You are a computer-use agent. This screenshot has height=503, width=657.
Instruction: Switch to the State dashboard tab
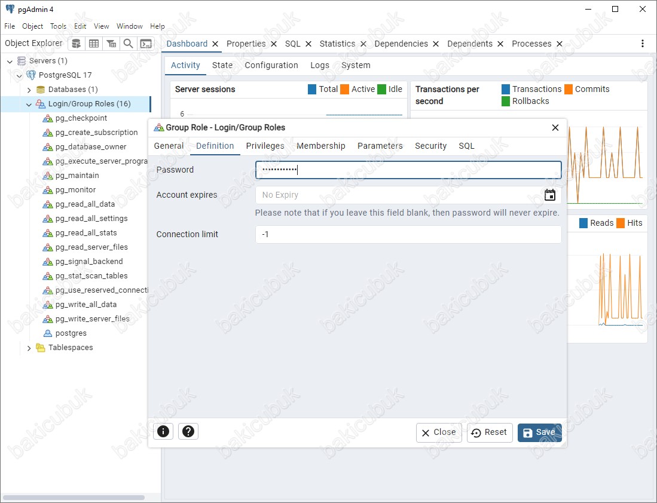coord(222,65)
